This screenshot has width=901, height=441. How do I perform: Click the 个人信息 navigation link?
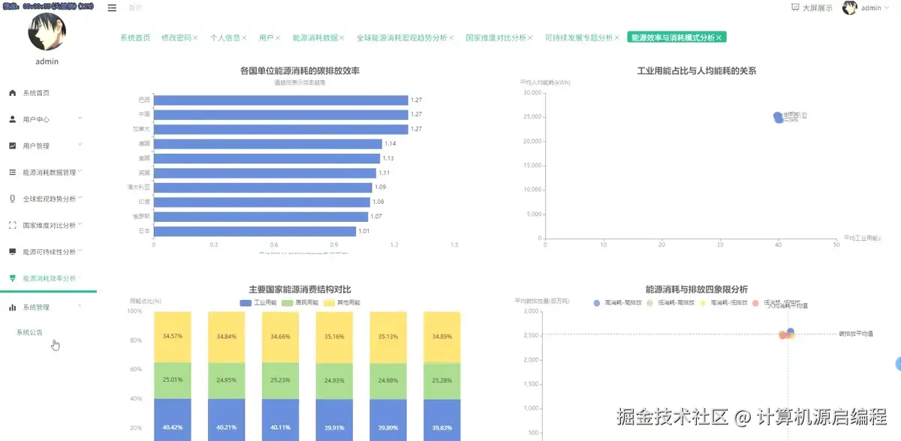click(x=227, y=36)
